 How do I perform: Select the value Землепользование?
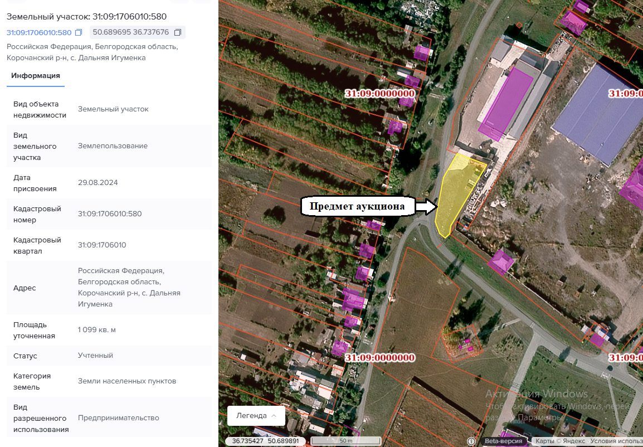pos(113,146)
